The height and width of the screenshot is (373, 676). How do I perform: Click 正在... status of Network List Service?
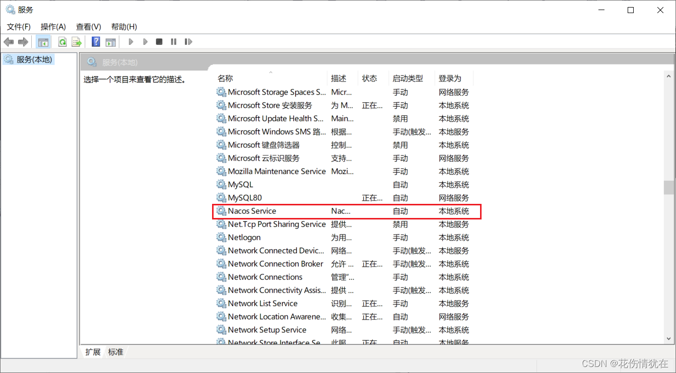click(372, 304)
